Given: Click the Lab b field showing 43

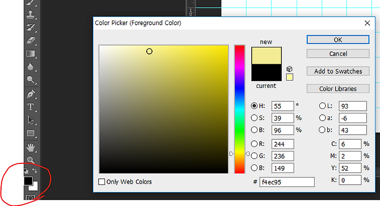Looking at the screenshot, I should click(353, 130).
